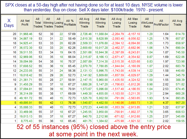Select net profit value 33,469.06
The width and height of the screenshot is (187, 139).
tap(26, 112)
